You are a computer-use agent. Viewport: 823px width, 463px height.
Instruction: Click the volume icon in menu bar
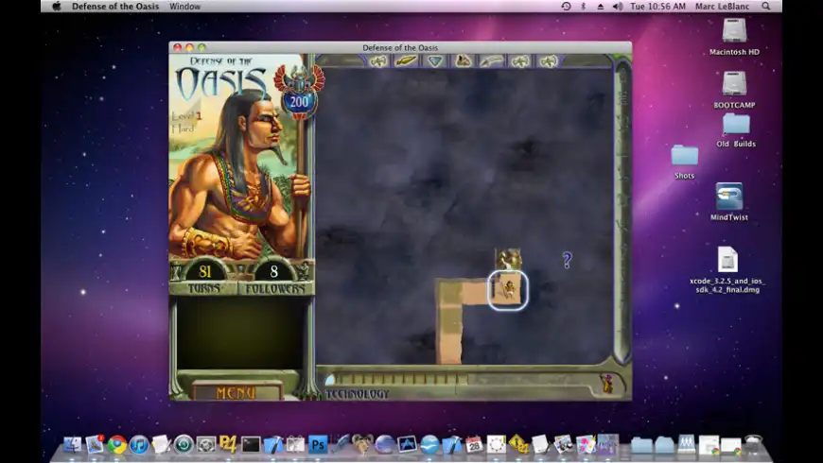tap(618, 7)
